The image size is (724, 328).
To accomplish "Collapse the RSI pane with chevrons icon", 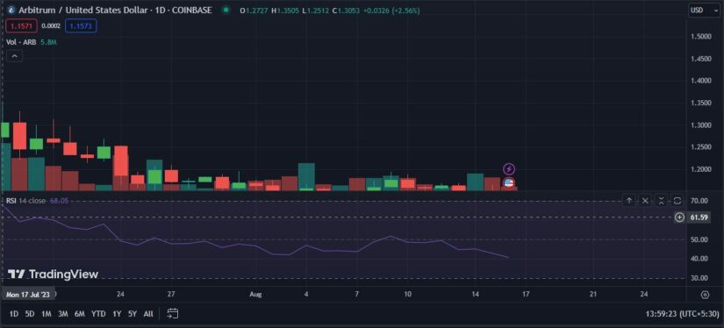I will (x=661, y=201).
